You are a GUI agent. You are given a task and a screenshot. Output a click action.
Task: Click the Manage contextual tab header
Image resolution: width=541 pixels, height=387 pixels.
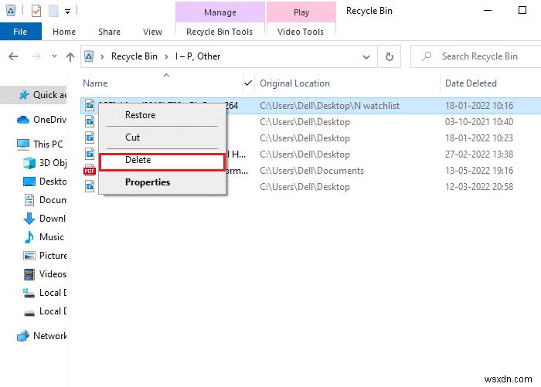[220, 12]
